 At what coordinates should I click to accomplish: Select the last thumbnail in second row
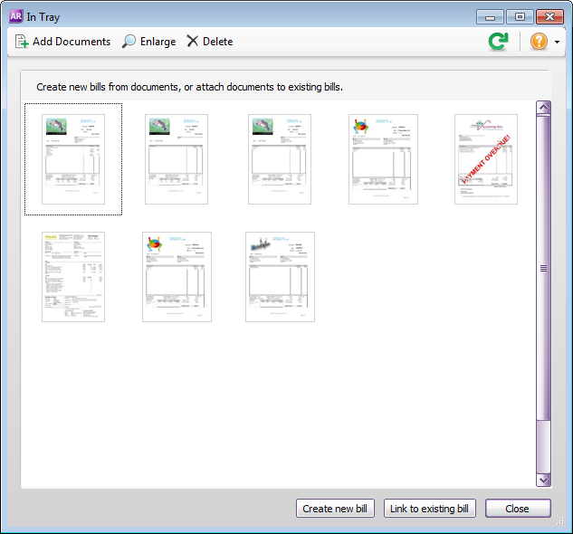pyautogui.click(x=280, y=277)
